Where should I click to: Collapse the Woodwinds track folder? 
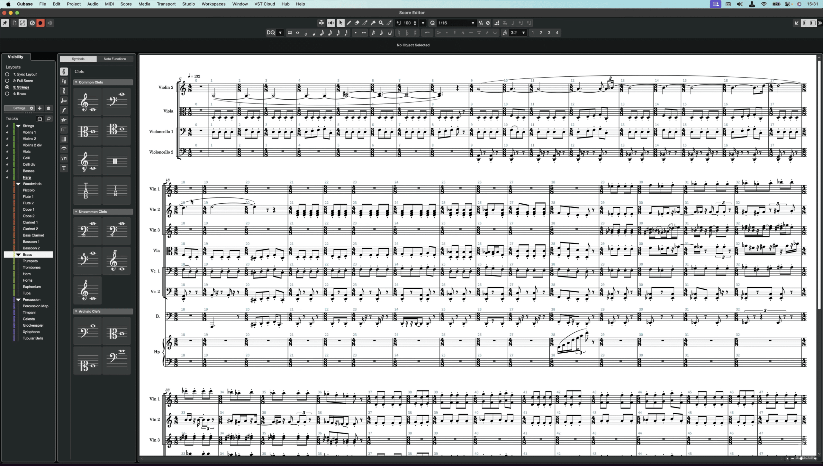pos(18,184)
